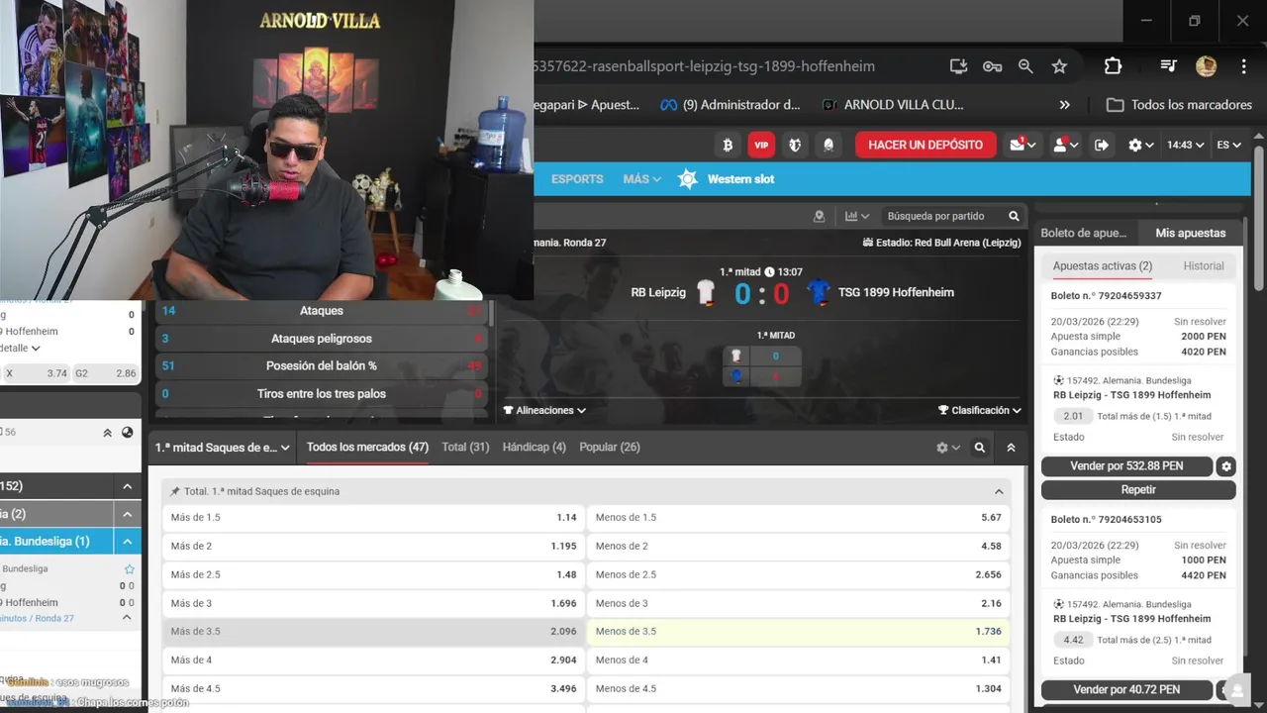Open the browser extensions puzzle icon

coord(1113,66)
